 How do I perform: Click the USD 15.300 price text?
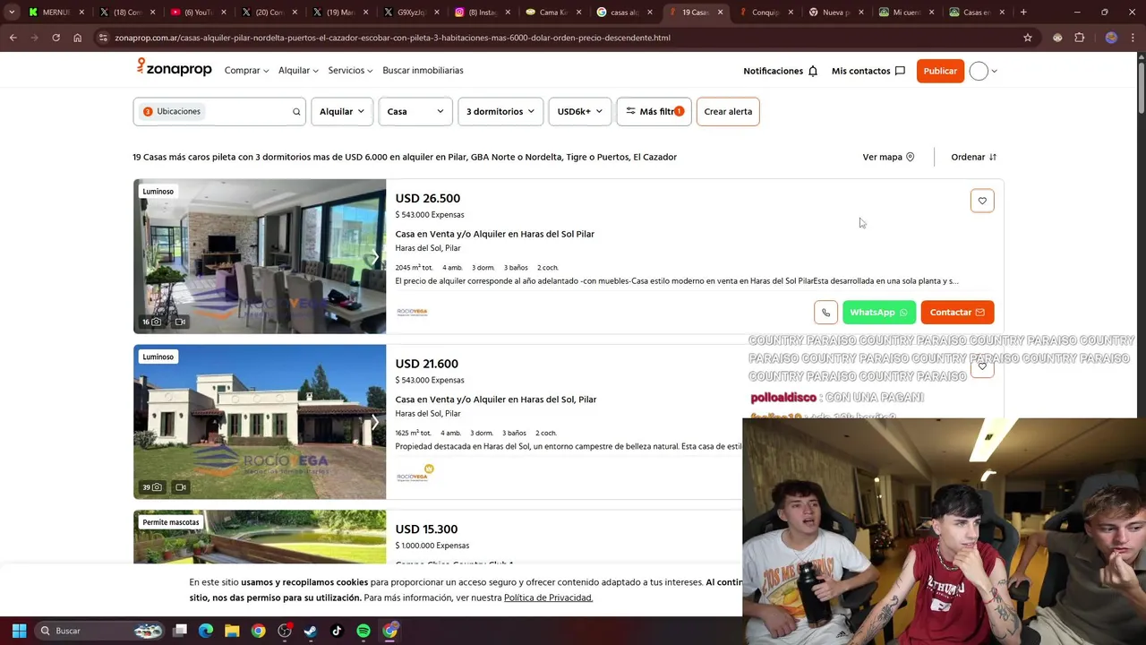click(426, 529)
